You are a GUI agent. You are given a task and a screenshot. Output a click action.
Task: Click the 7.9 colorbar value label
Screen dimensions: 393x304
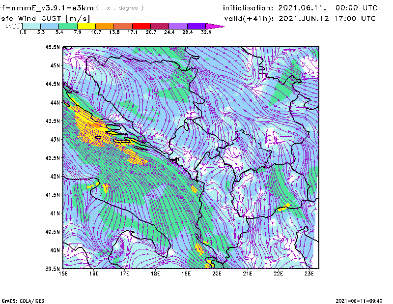click(78, 32)
